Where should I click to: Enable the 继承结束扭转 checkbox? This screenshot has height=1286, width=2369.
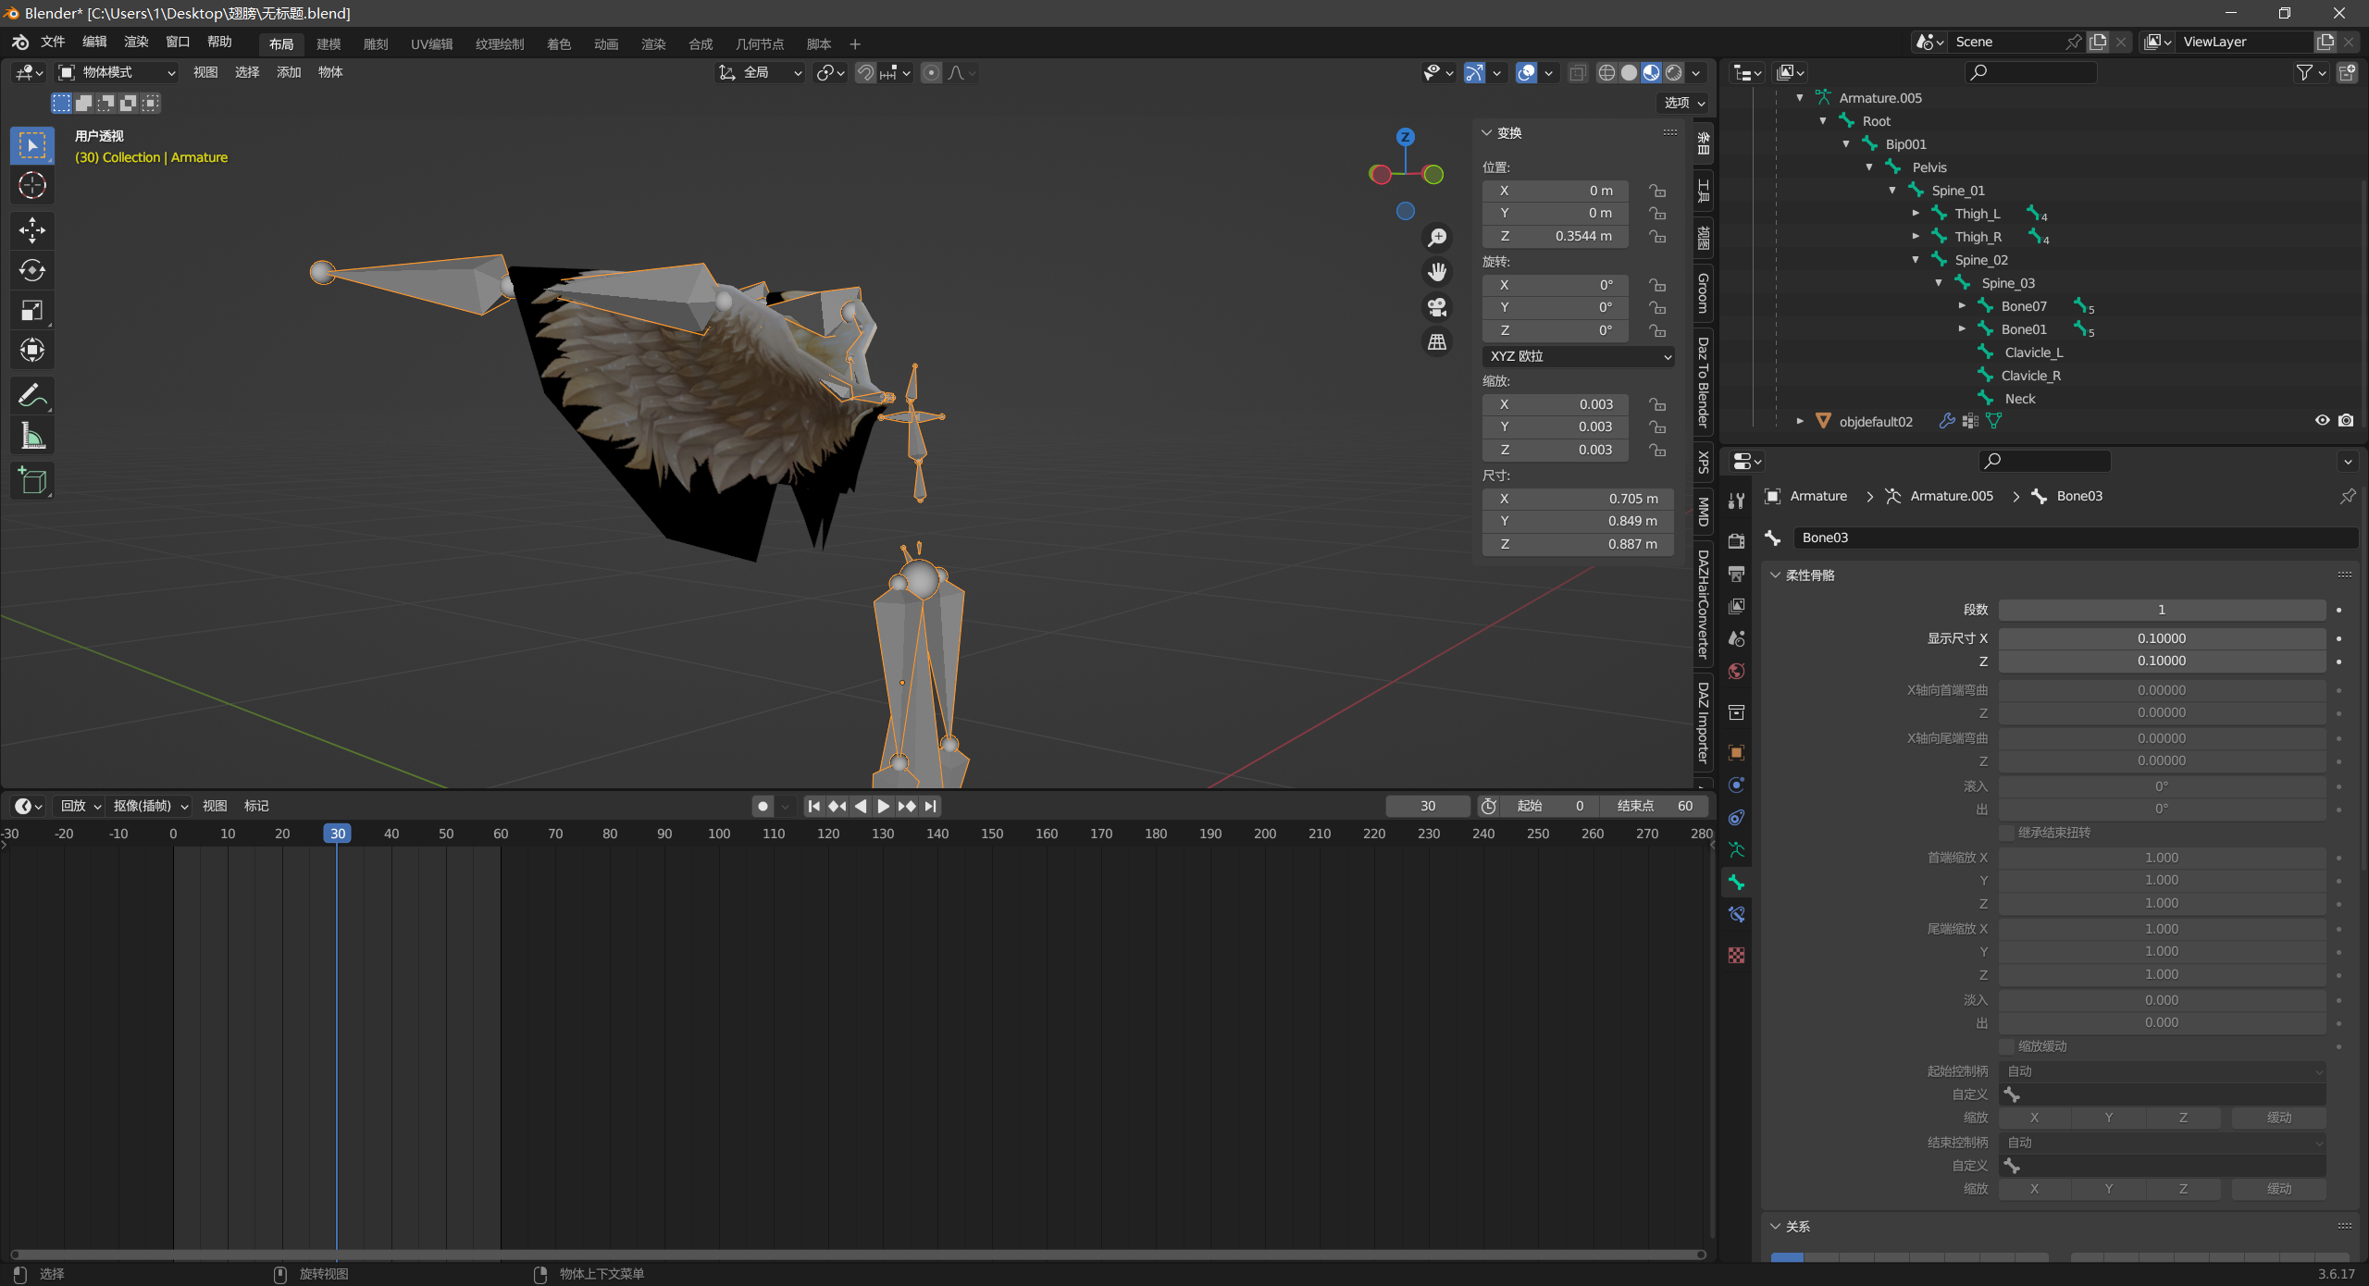(2007, 833)
